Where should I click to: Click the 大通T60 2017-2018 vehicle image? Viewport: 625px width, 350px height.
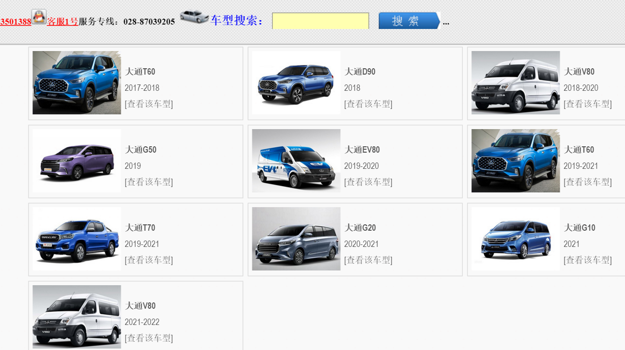(x=77, y=82)
